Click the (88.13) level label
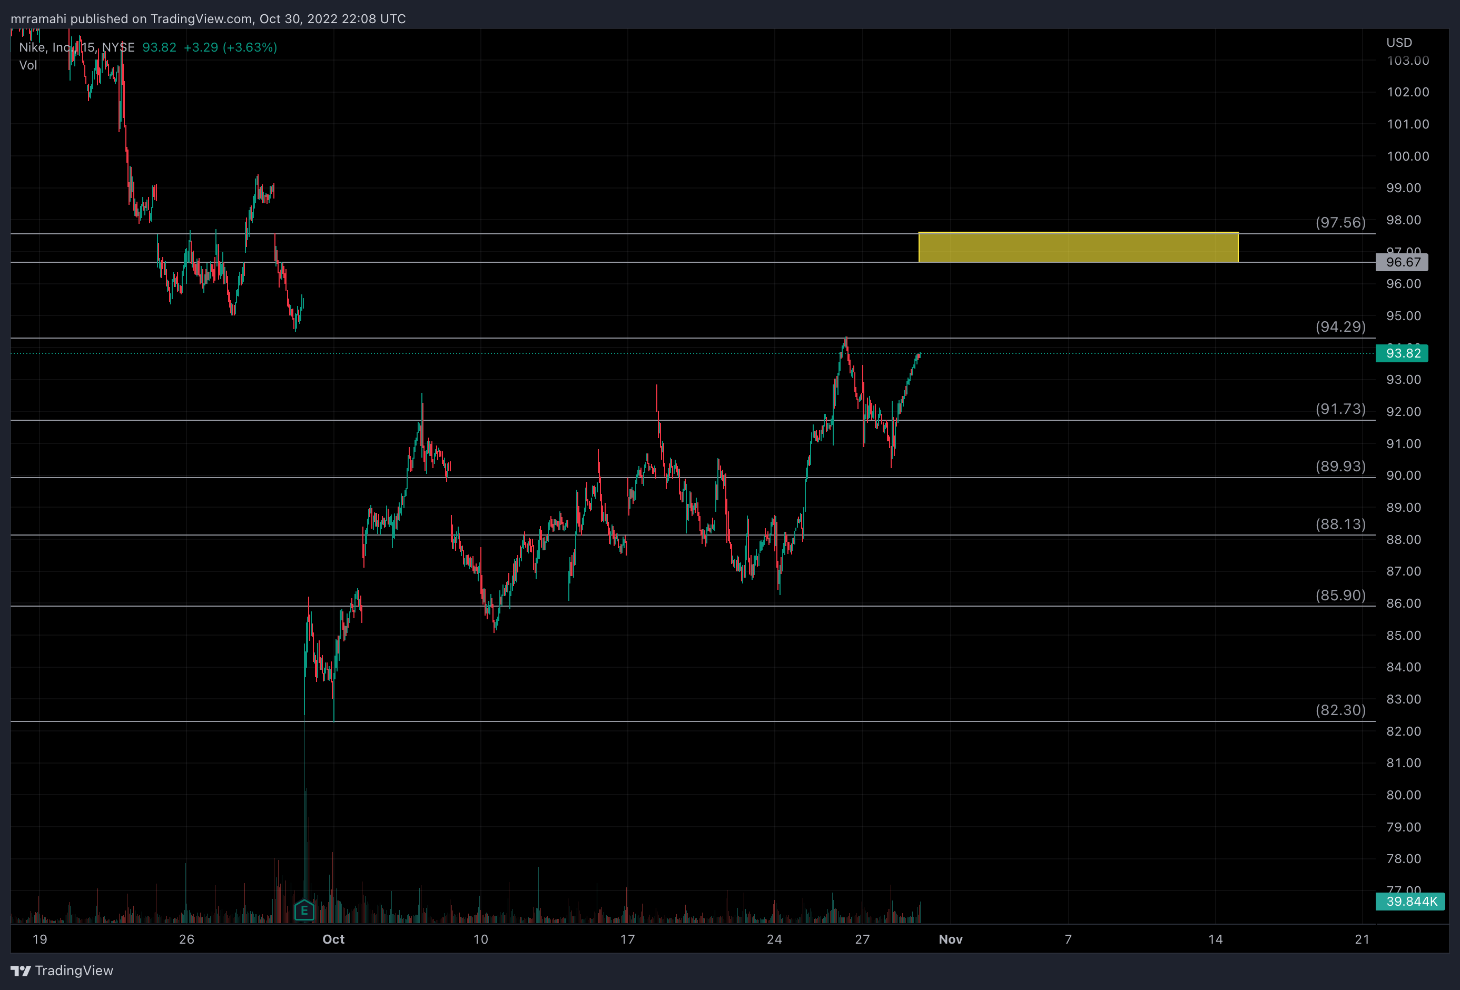This screenshot has height=990, width=1460. pos(1340,524)
